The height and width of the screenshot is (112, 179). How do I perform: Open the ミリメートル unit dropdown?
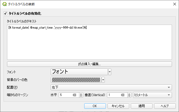click(152, 95)
